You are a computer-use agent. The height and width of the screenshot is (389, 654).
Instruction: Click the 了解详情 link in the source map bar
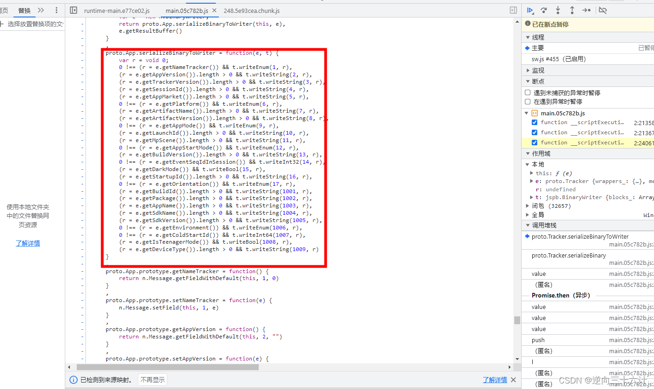495,380
